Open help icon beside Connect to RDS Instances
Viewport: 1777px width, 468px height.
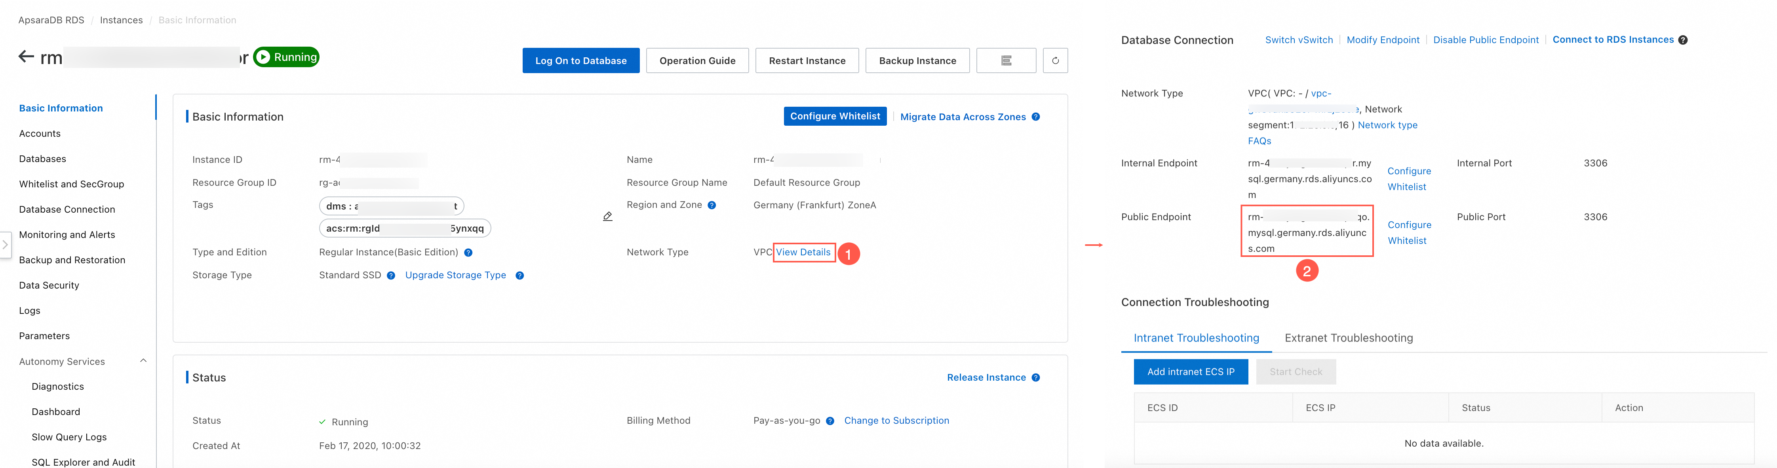point(1683,40)
